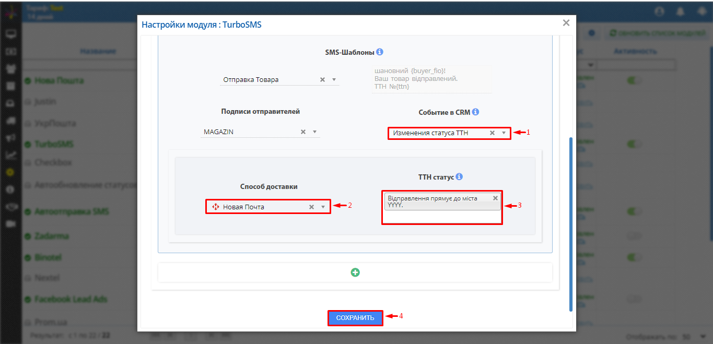Open notifications bell in top bar
713x344 pixels.
pos(681,11)
